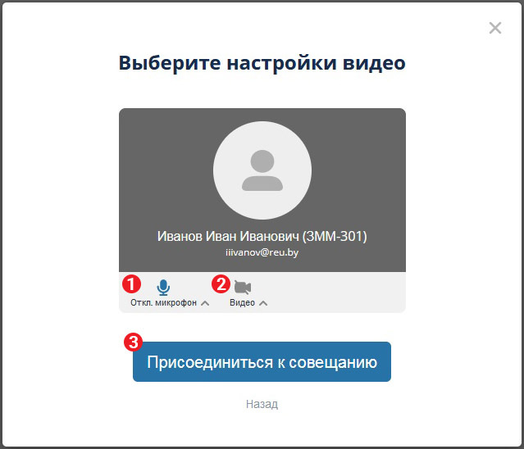The height and width of the screenshot is (449, 524).
Task: Toggle the camera using the crossed-out video icon
Action: pos(243,287)
